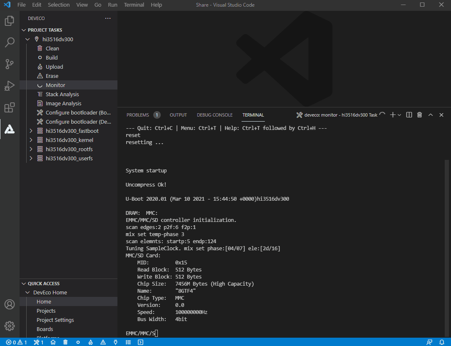Maximize panel size with up chevron

point(431,115)
